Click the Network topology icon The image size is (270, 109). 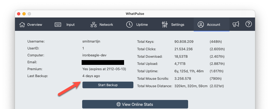tap(93, 24)
